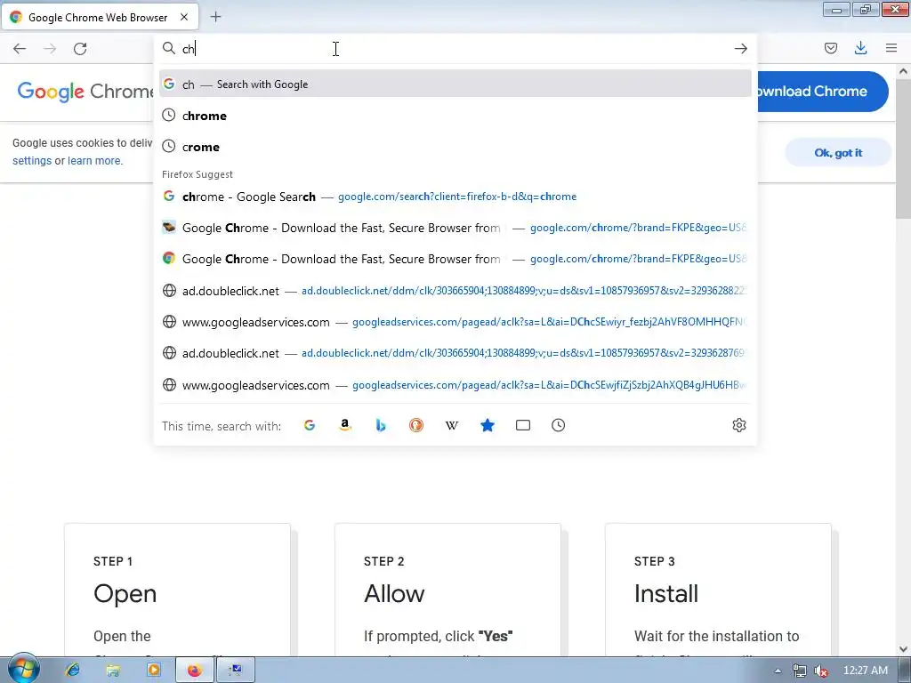Open second Google Chrome Download suggestion row
Screen dimensions: 911x683
[455, 259]
